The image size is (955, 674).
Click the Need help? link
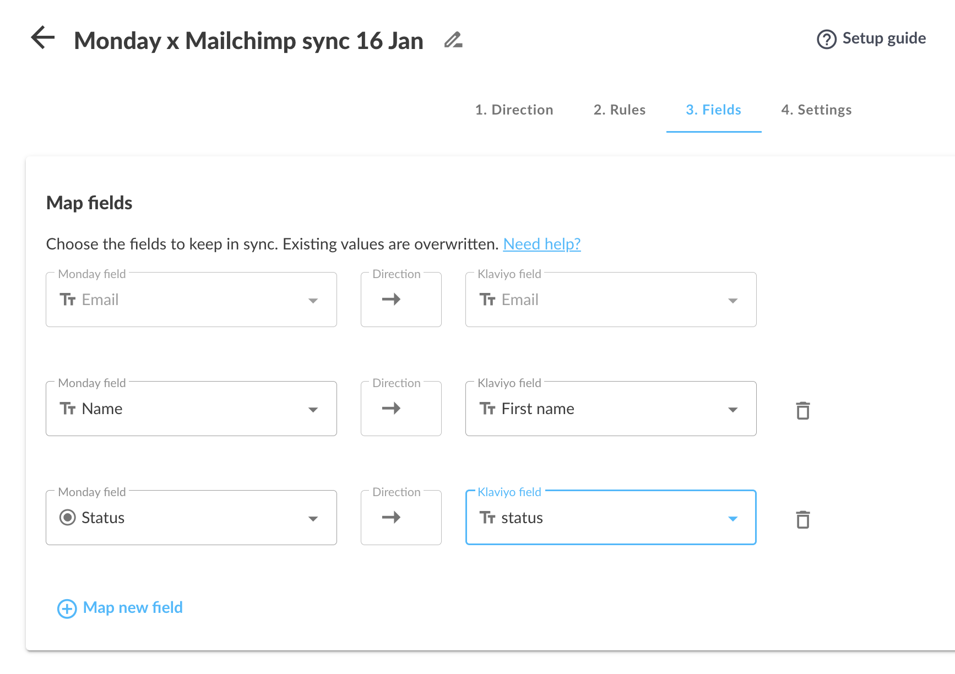pos(541,244)
